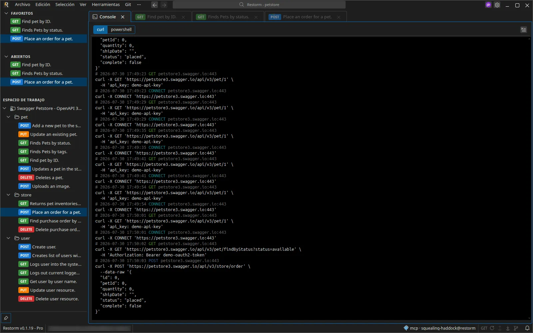Collapse the store folder chevron
Screen dimensions: 533x333
click(x=9, y=195)
